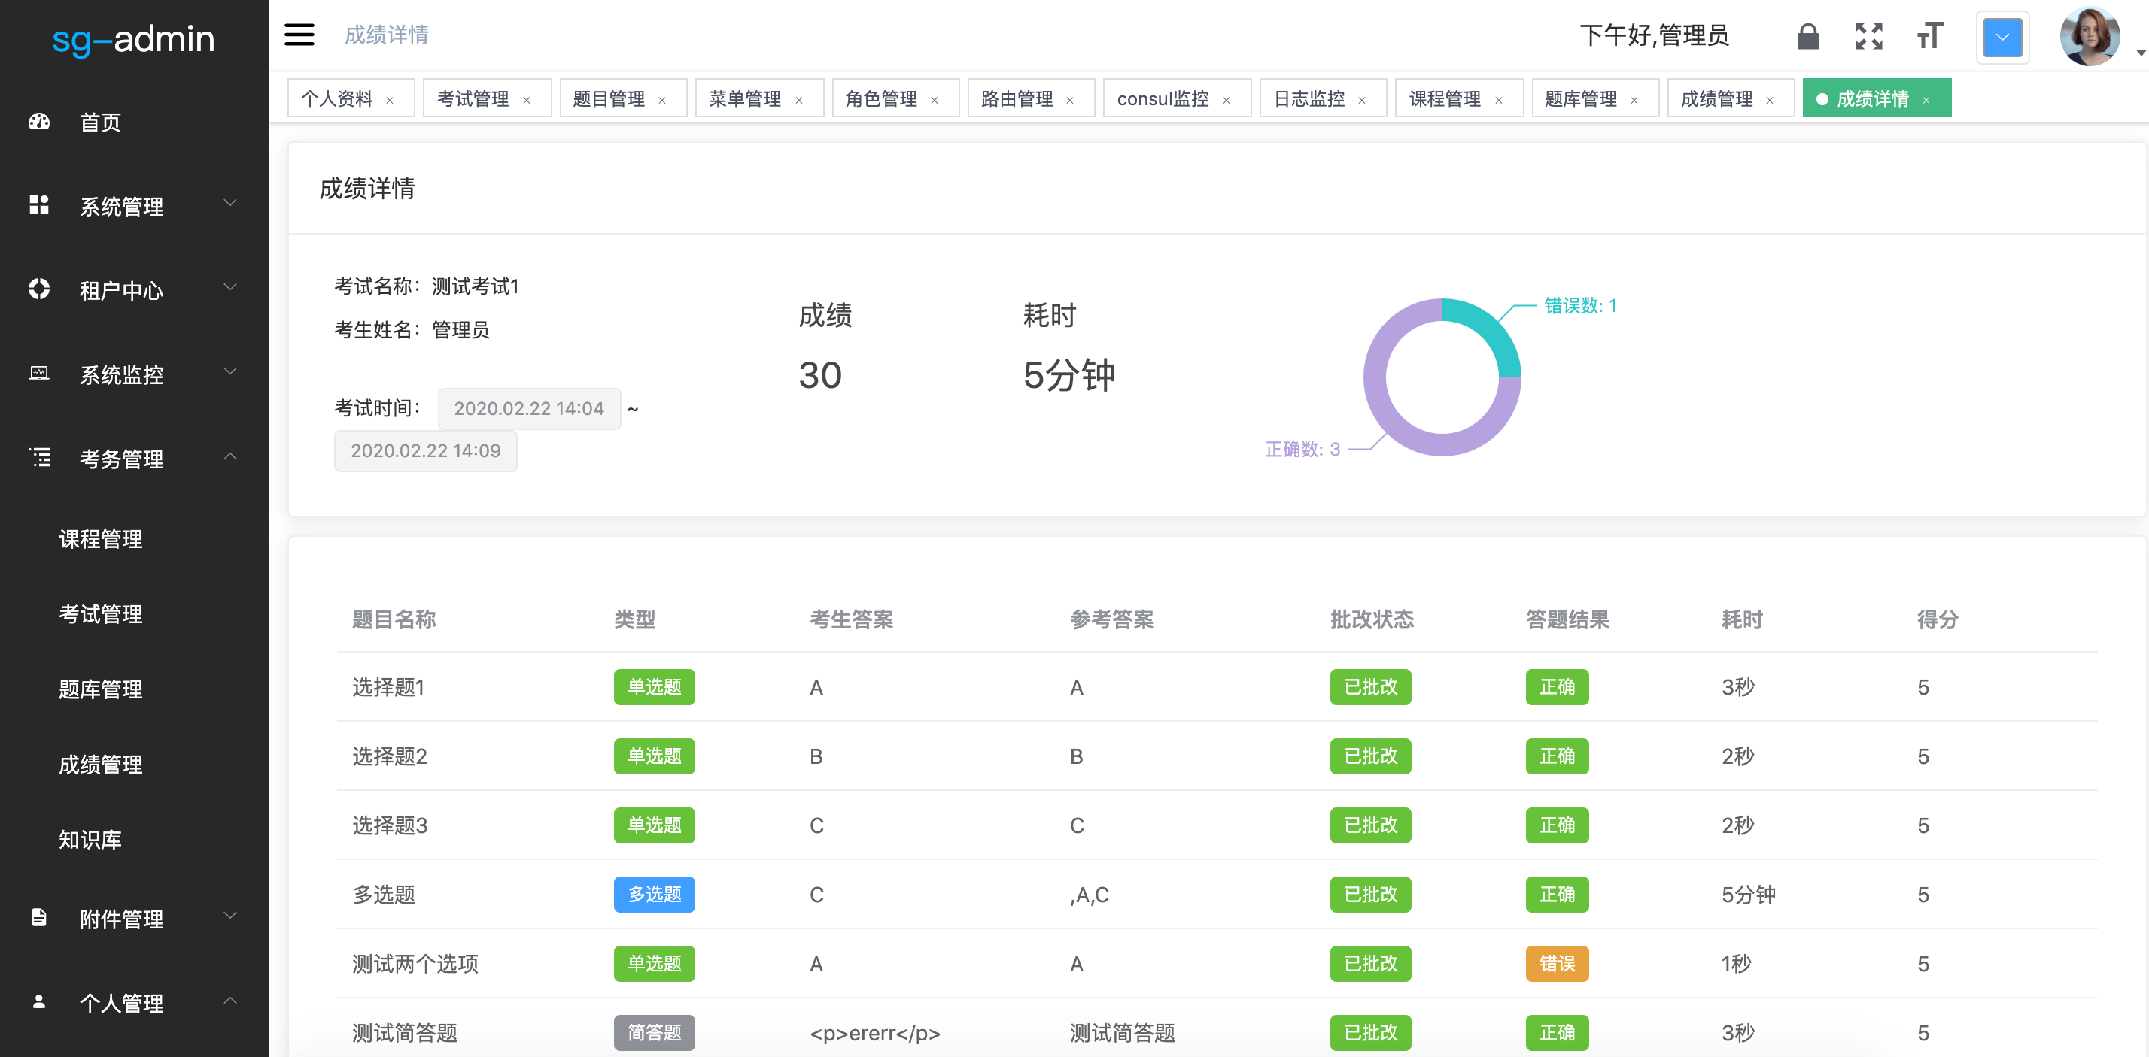2149x1057 pixels.
Task: Click the lock screen icon
Action: 1808,37
